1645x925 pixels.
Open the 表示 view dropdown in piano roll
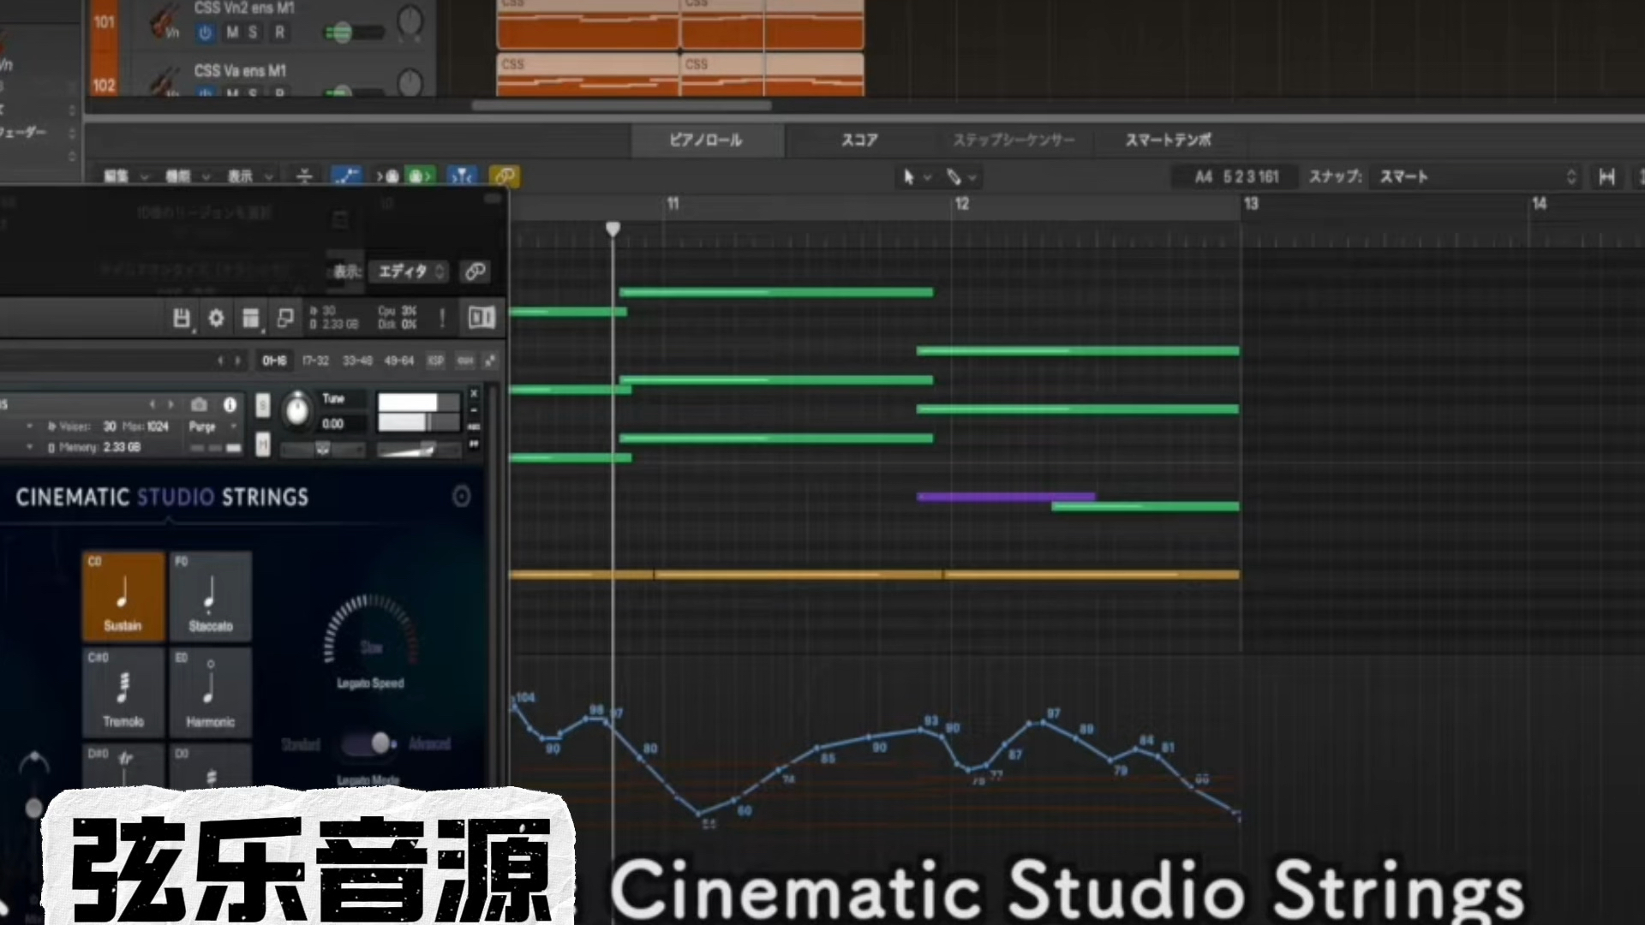click(249, 176)
